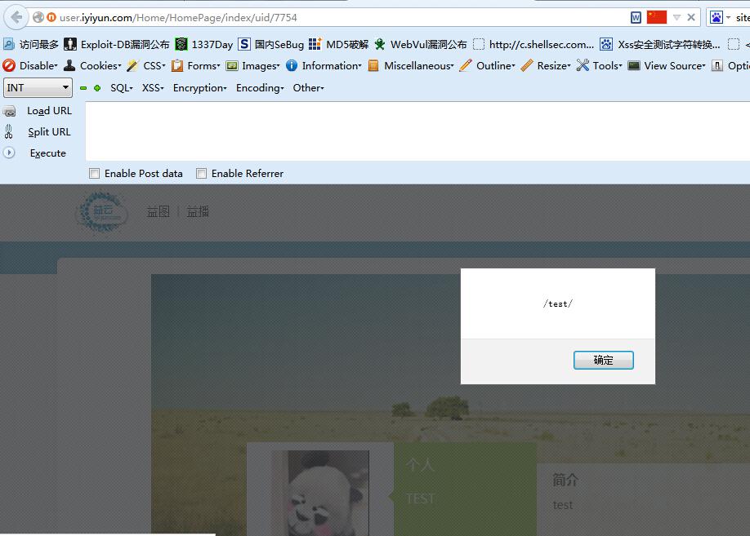Screen dimensions: 750x536
Task: Open the Cookies dropdown menu
Action: click(93, 65)
